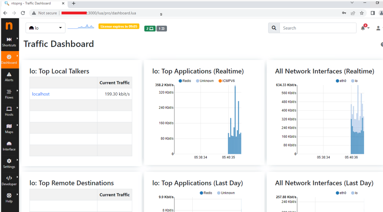Open the notifications bell

(x=365, y=28)
